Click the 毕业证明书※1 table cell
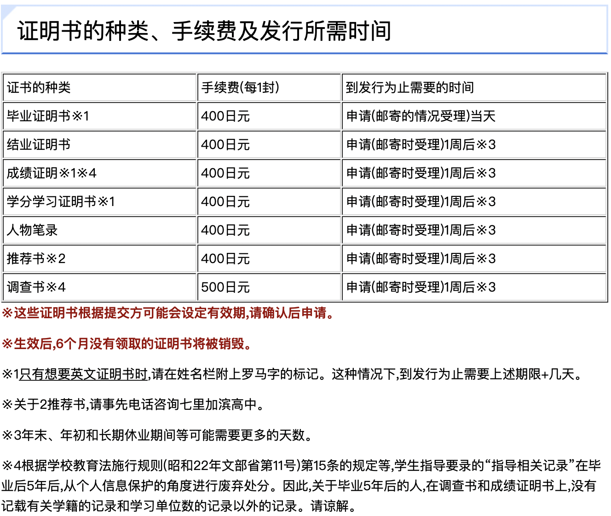Viewport: 611px width, 516px height. (x=100, y=116)
